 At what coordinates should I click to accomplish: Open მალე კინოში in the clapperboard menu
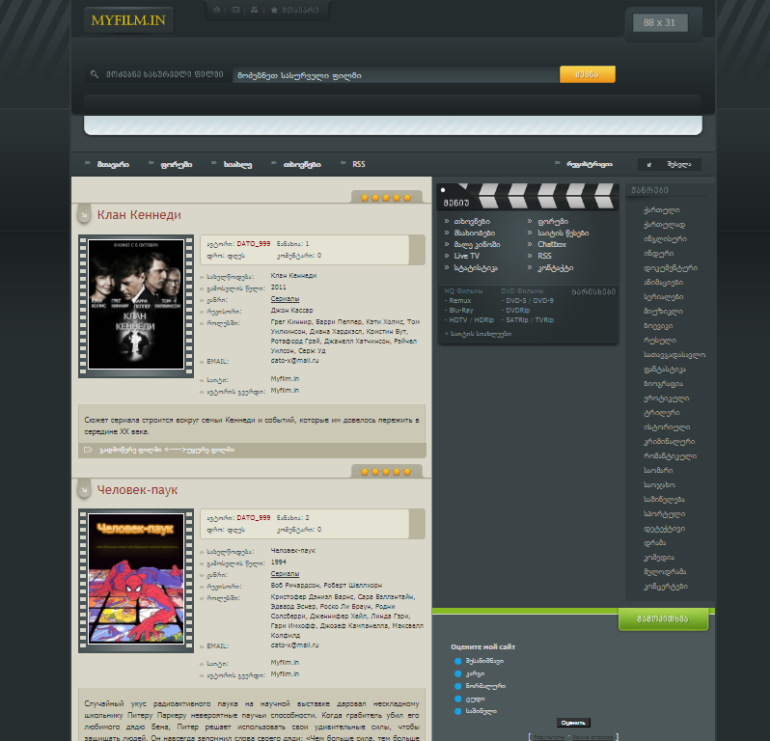[477, 244]
